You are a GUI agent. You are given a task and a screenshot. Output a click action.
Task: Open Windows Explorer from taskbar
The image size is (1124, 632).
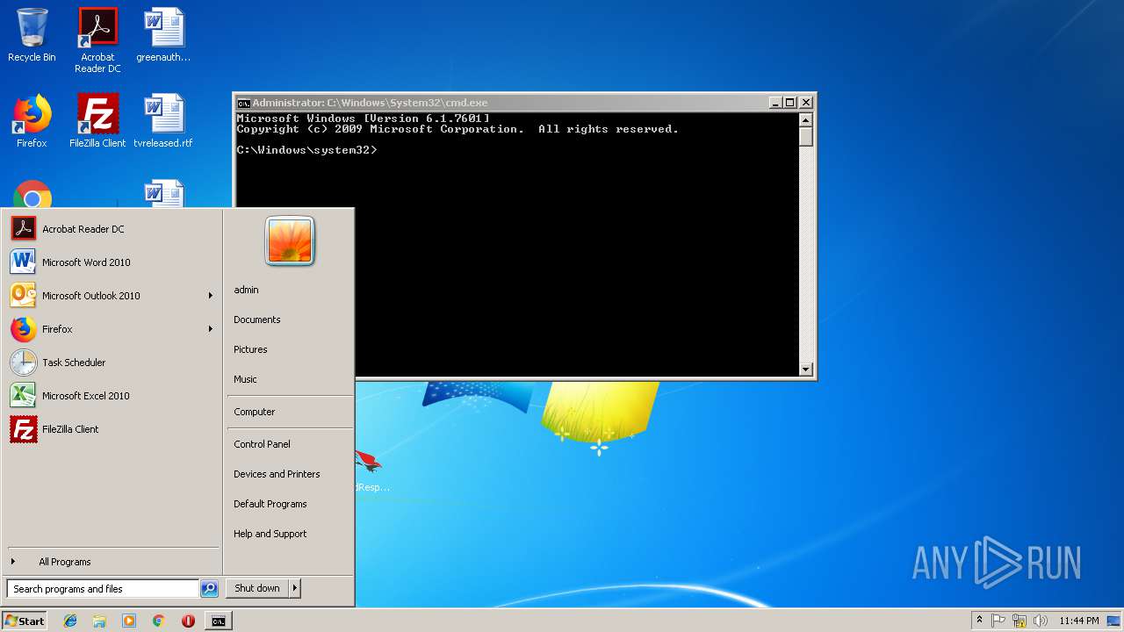(x=99, y=621)
